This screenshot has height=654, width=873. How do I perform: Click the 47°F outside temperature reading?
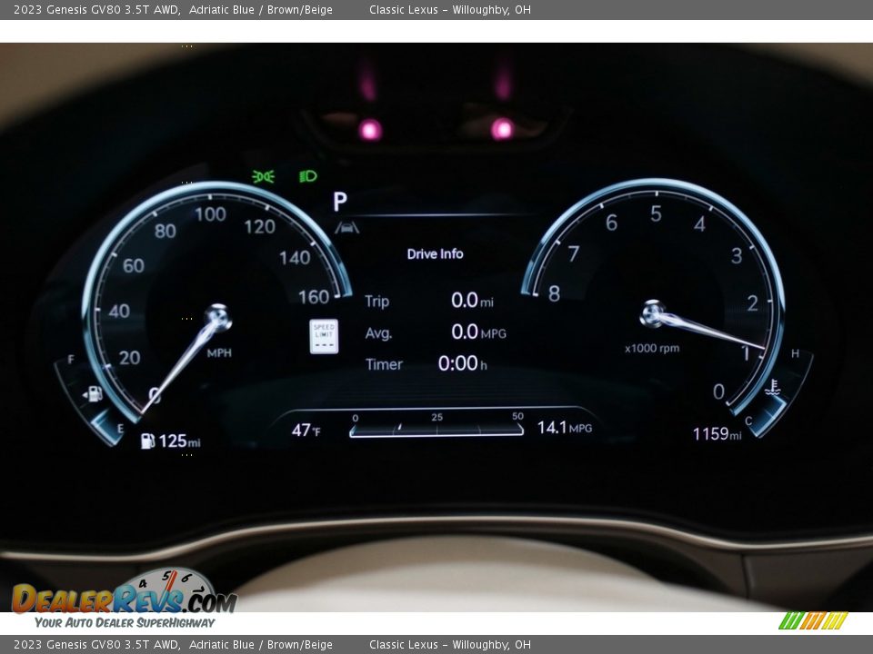click(306, 431)
